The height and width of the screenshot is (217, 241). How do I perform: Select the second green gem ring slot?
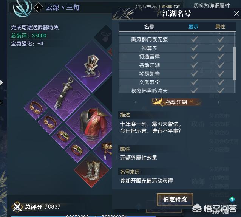(77, 150)
